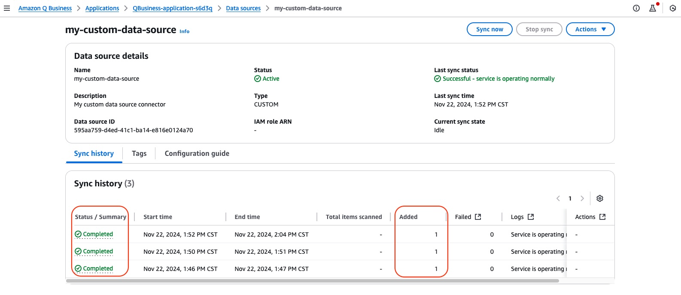681x295 pixels.
Task: Switch to the Tags tab
Action: tap(139, 154)
